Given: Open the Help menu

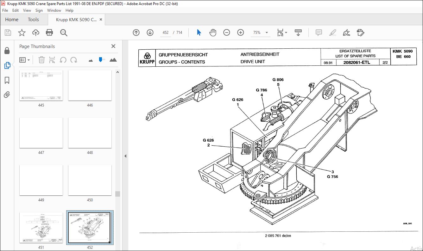Looking at the screenshot, I should pyautogui.click(x=70, y=10).
